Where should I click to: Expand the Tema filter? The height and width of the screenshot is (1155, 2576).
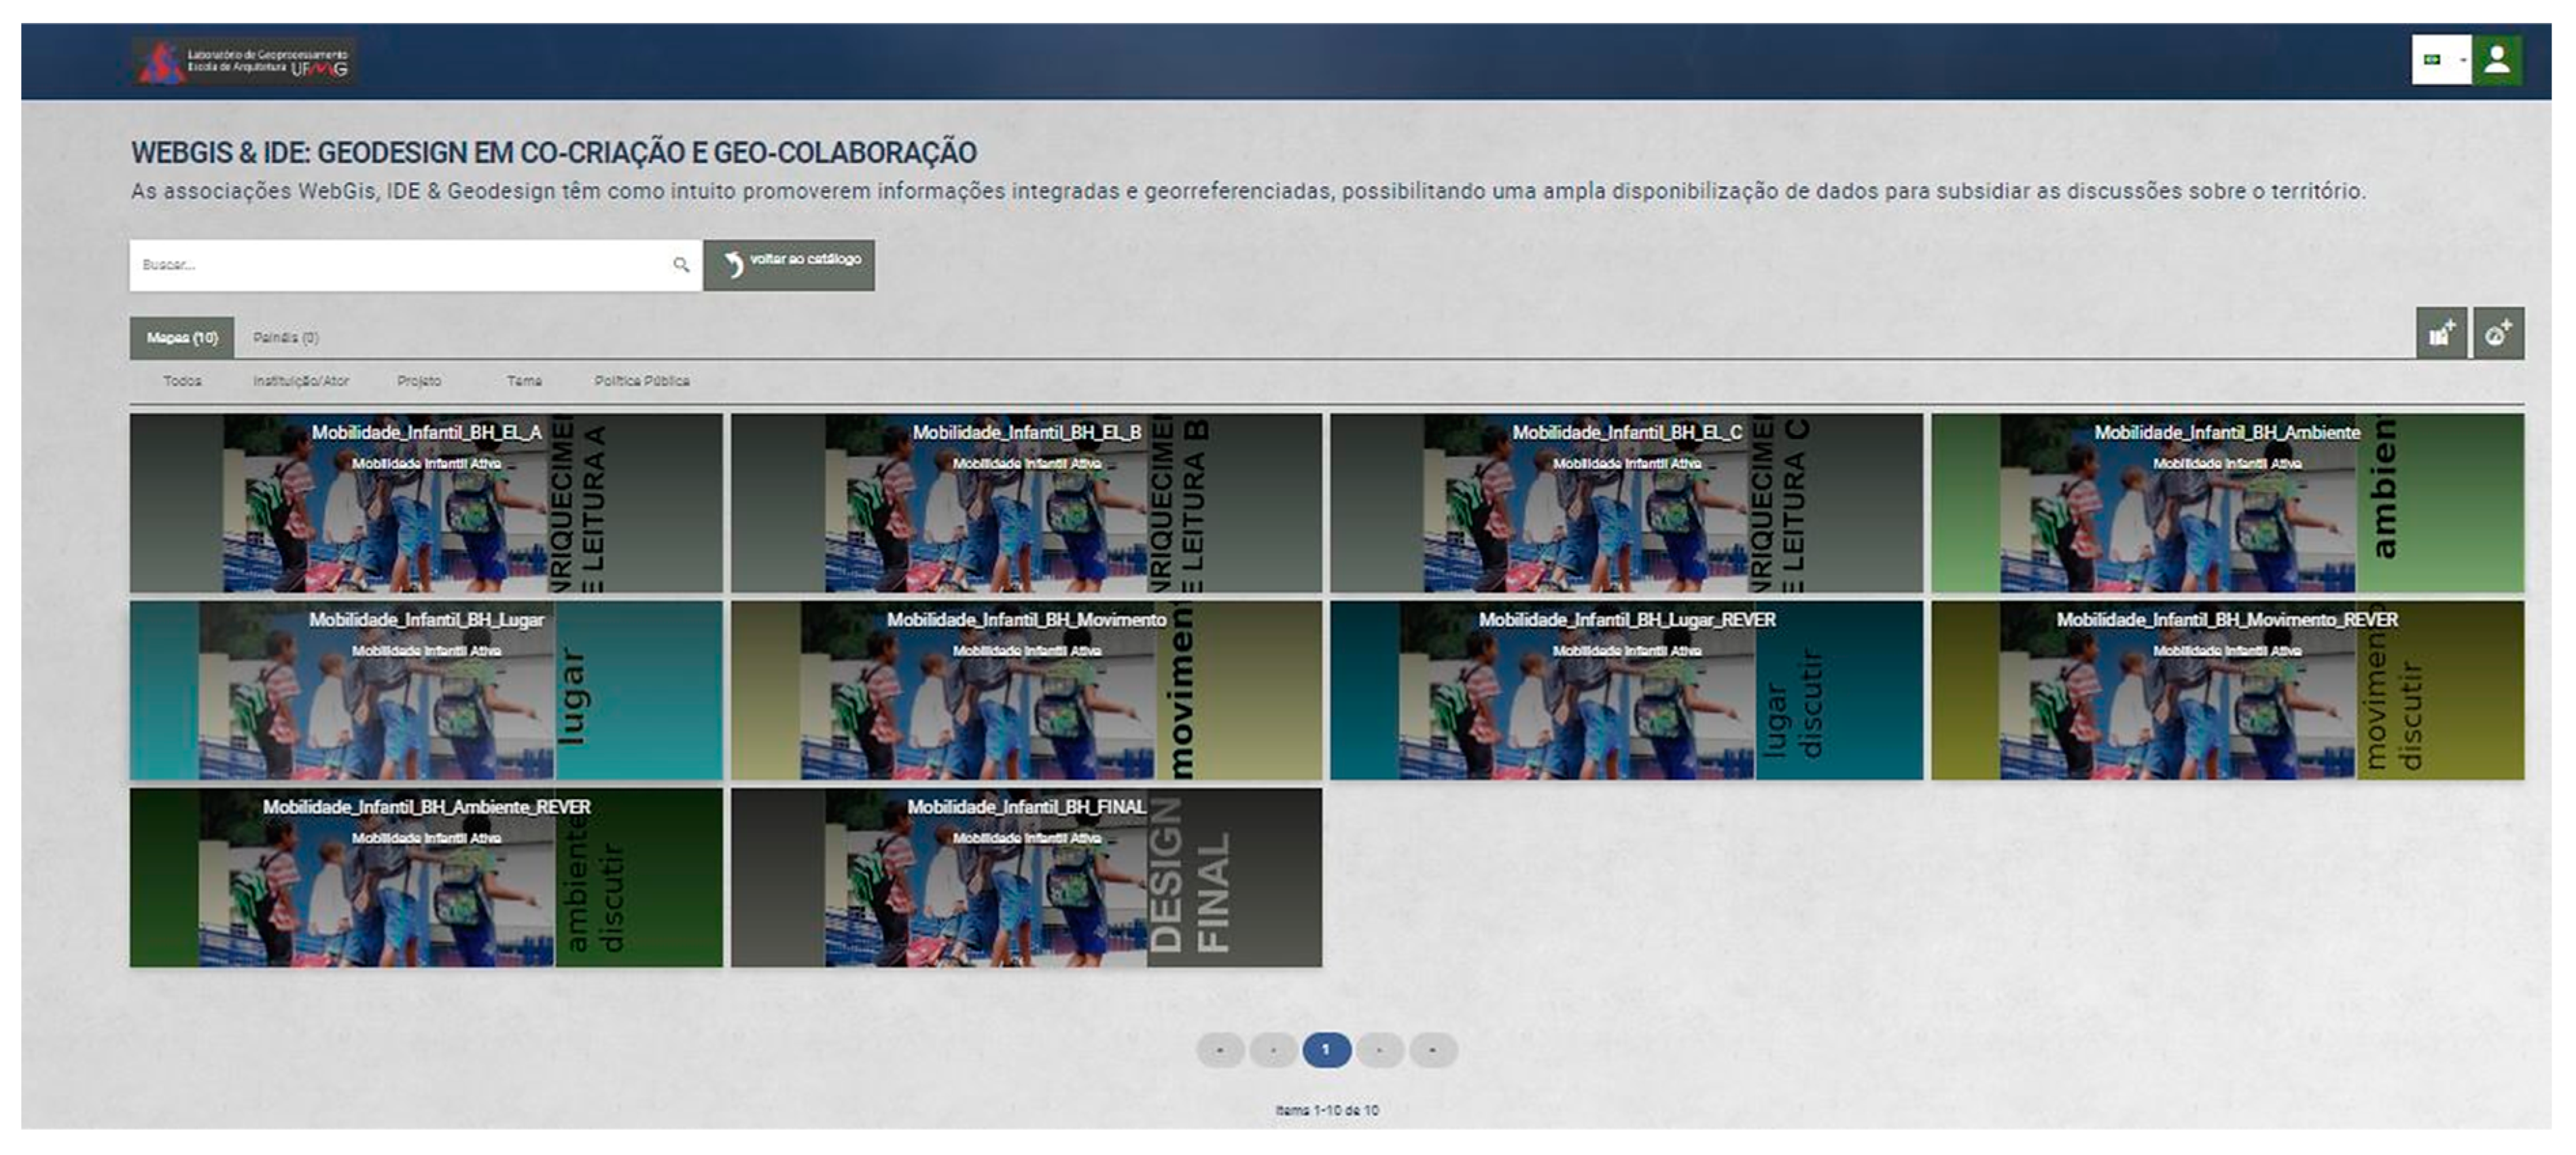tap(524, 381)
